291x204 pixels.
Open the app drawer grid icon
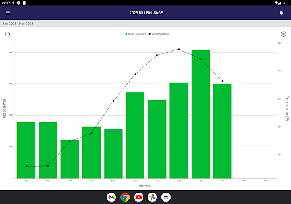coord(166,197)
